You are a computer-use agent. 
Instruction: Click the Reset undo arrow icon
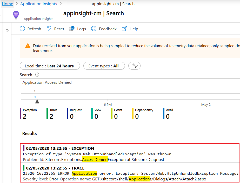(49, 29)
